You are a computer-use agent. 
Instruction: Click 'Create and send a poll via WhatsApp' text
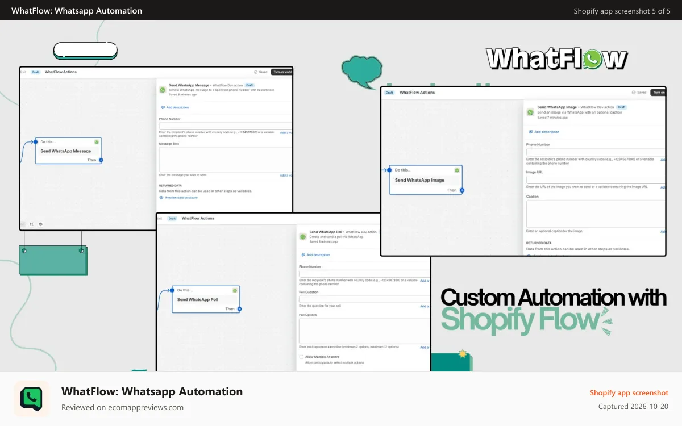(x=336, y=237)
